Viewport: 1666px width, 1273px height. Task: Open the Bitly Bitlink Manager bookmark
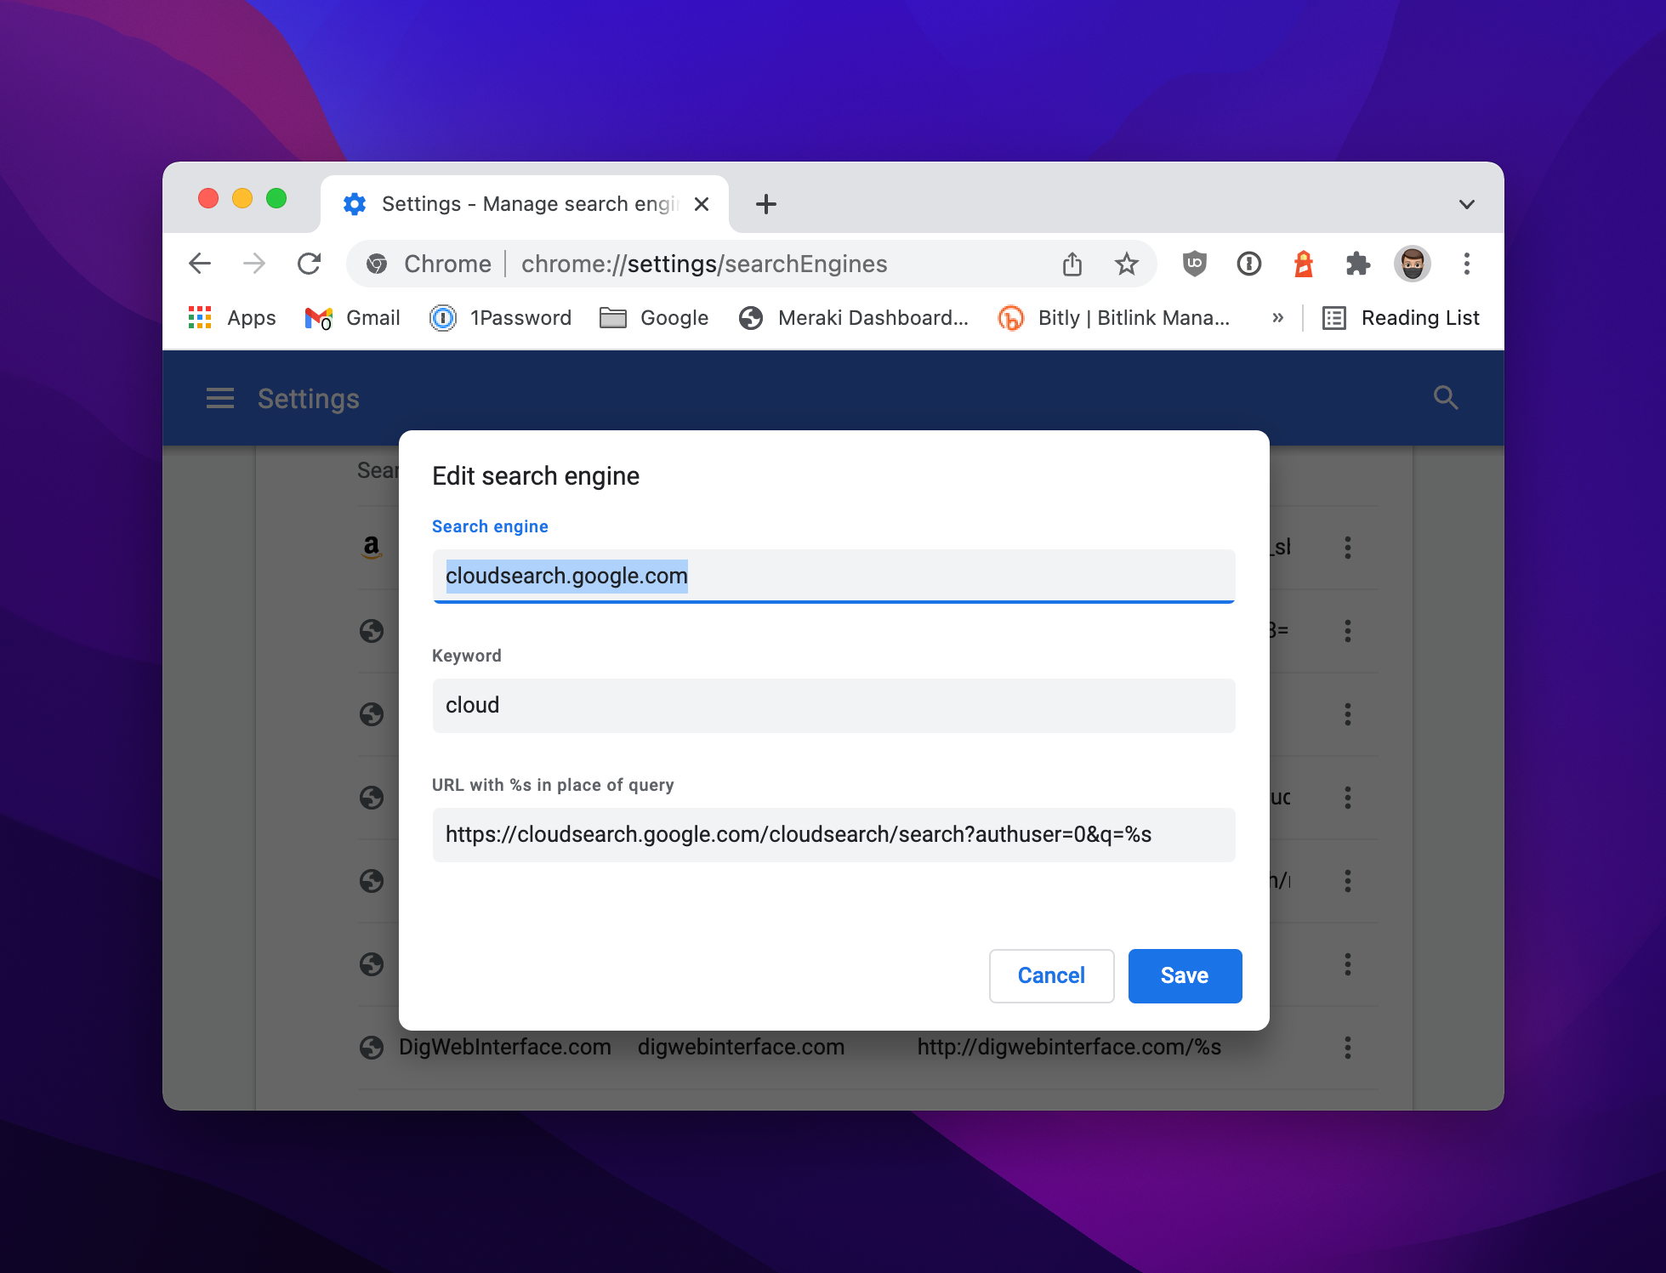(x=1114, y=318)
